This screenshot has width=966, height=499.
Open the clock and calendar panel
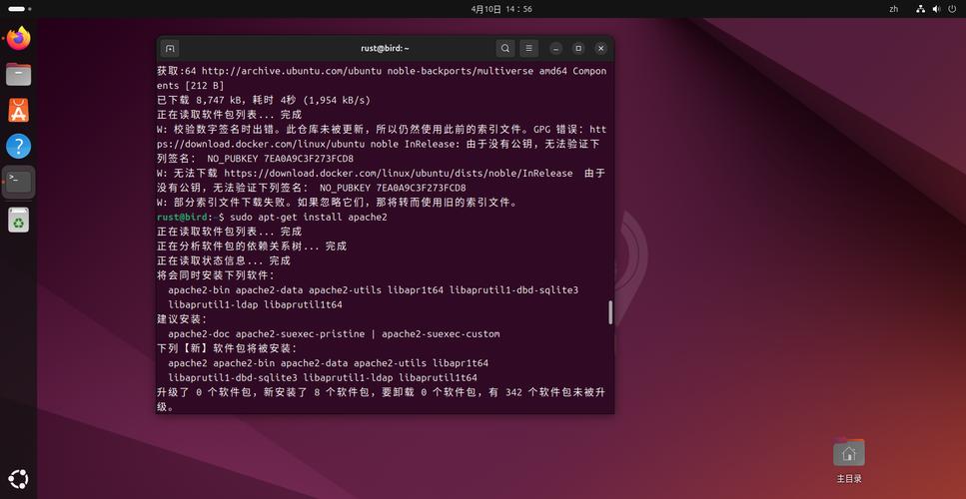pos(501,9)
